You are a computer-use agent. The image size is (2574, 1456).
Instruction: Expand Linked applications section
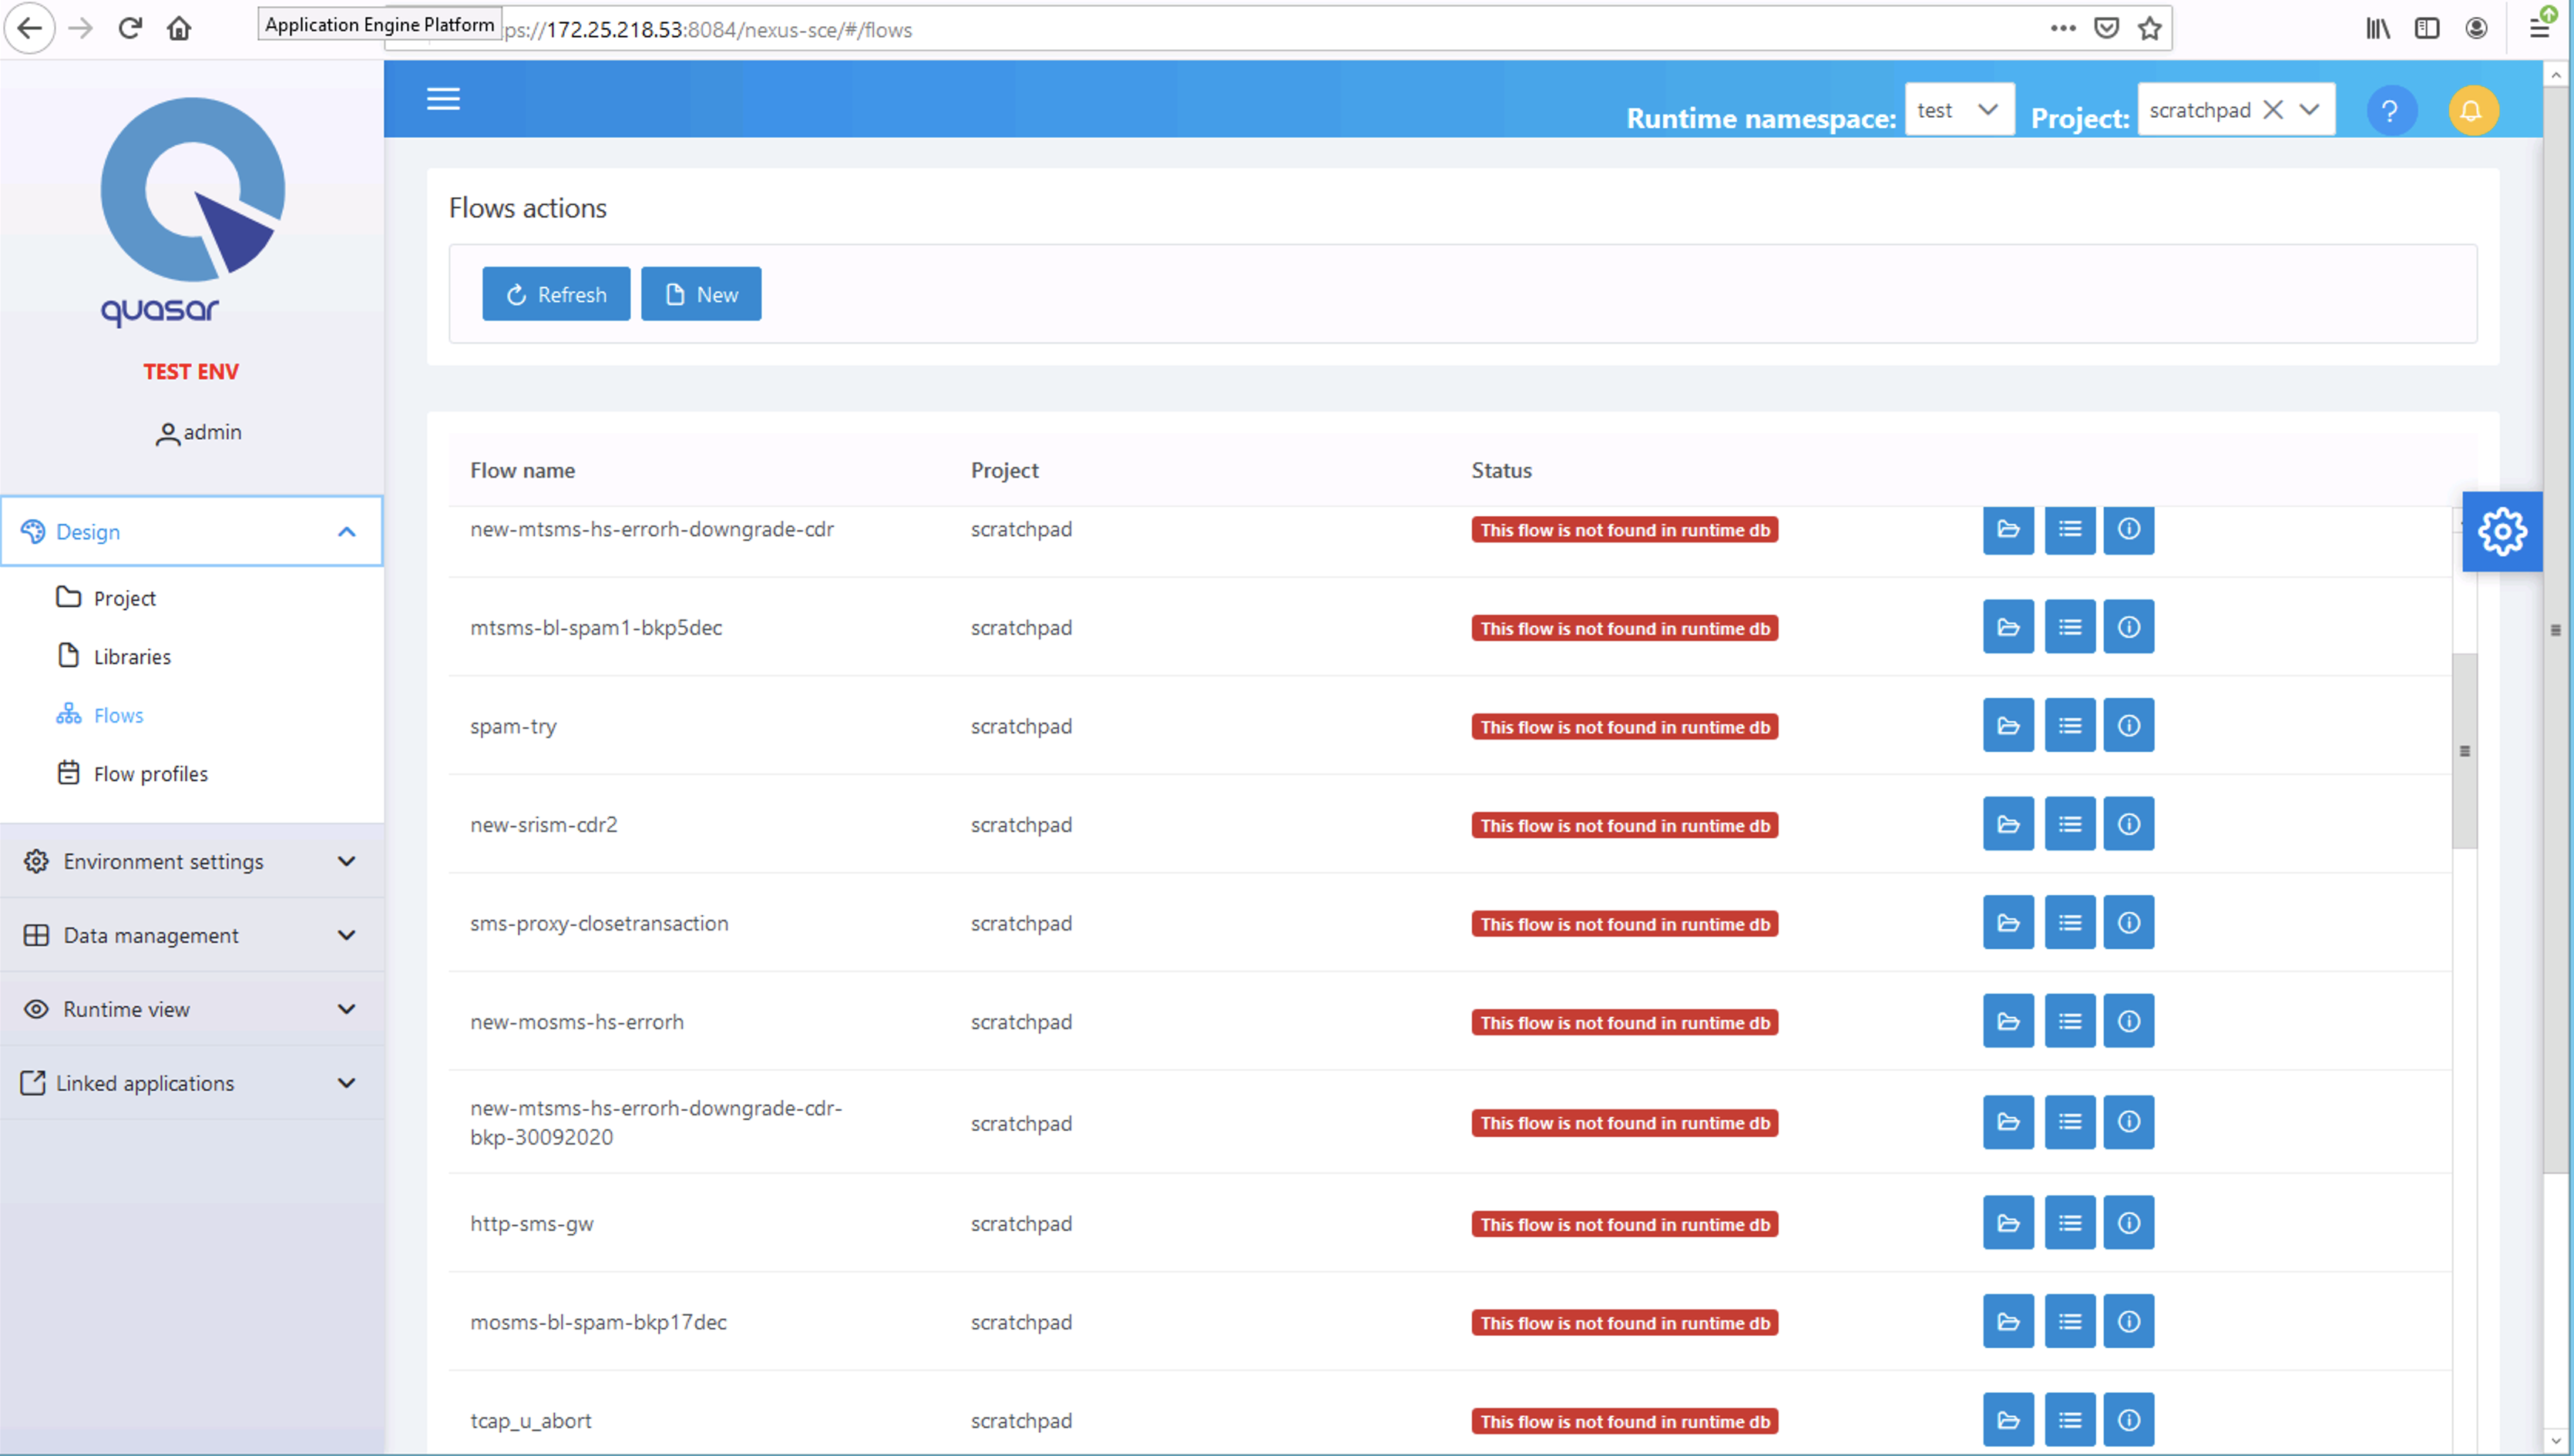pos(191,1083)
